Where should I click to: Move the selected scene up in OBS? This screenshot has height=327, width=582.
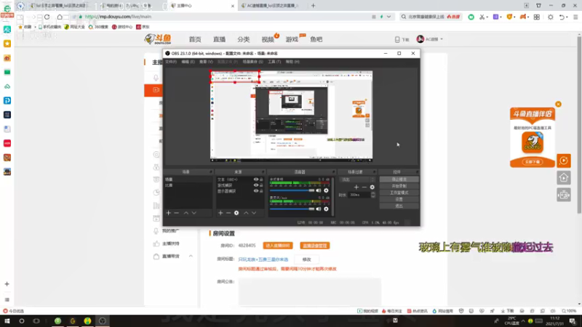(x=186, y=213)
